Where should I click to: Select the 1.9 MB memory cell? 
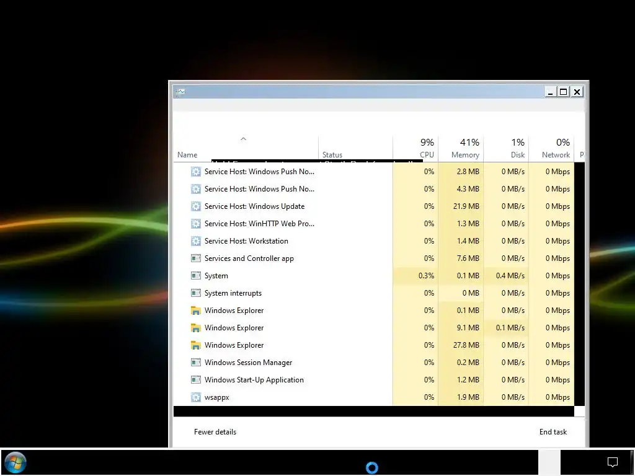click(461, 397)
